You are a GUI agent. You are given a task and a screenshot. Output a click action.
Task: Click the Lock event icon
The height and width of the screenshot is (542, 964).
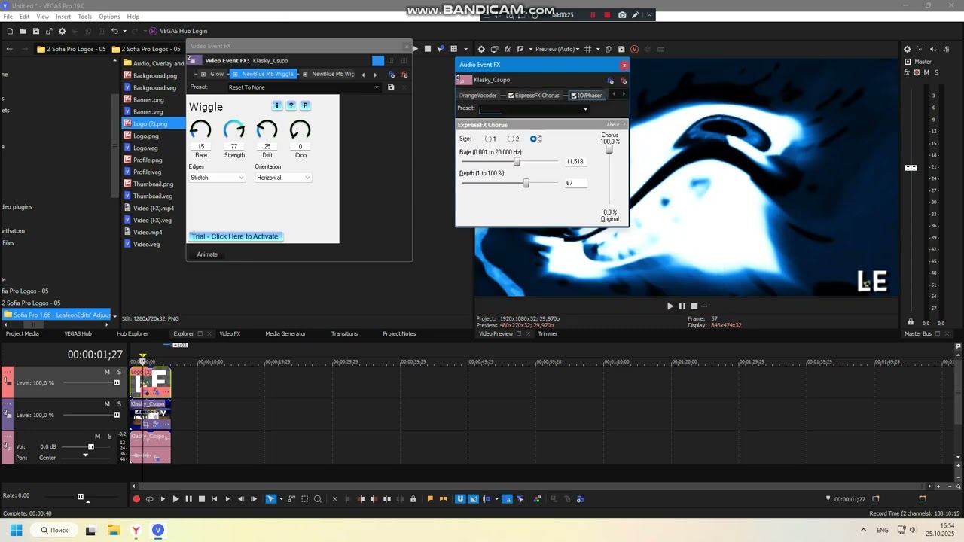413,498
